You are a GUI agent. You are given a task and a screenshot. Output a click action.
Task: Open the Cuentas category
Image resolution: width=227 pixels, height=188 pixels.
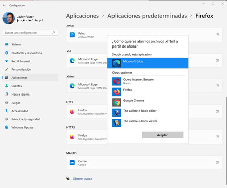tap(30, 86)
